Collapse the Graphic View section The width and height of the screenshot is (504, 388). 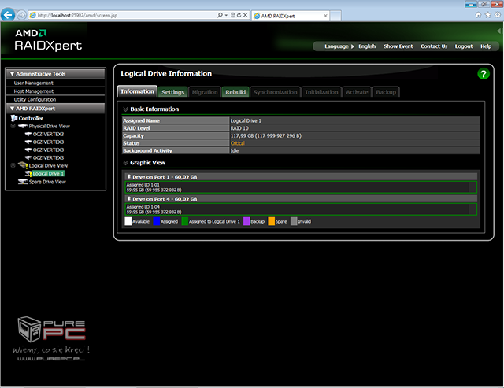pyautogui.click(x=125, y=163)
